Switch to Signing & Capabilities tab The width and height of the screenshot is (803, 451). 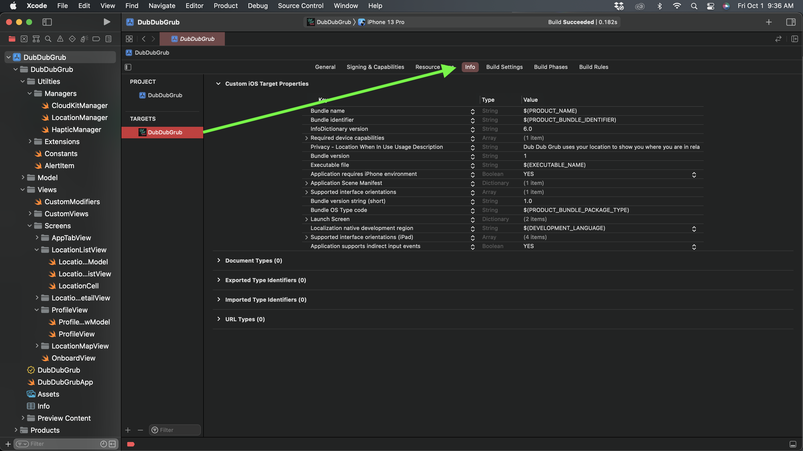(x=375, y=67)
